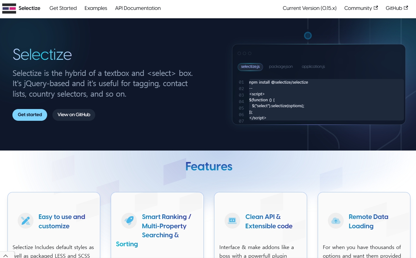This screenshot has width=416, height=258.
Task: Click the Features section heading
Action: pos(209,167)
